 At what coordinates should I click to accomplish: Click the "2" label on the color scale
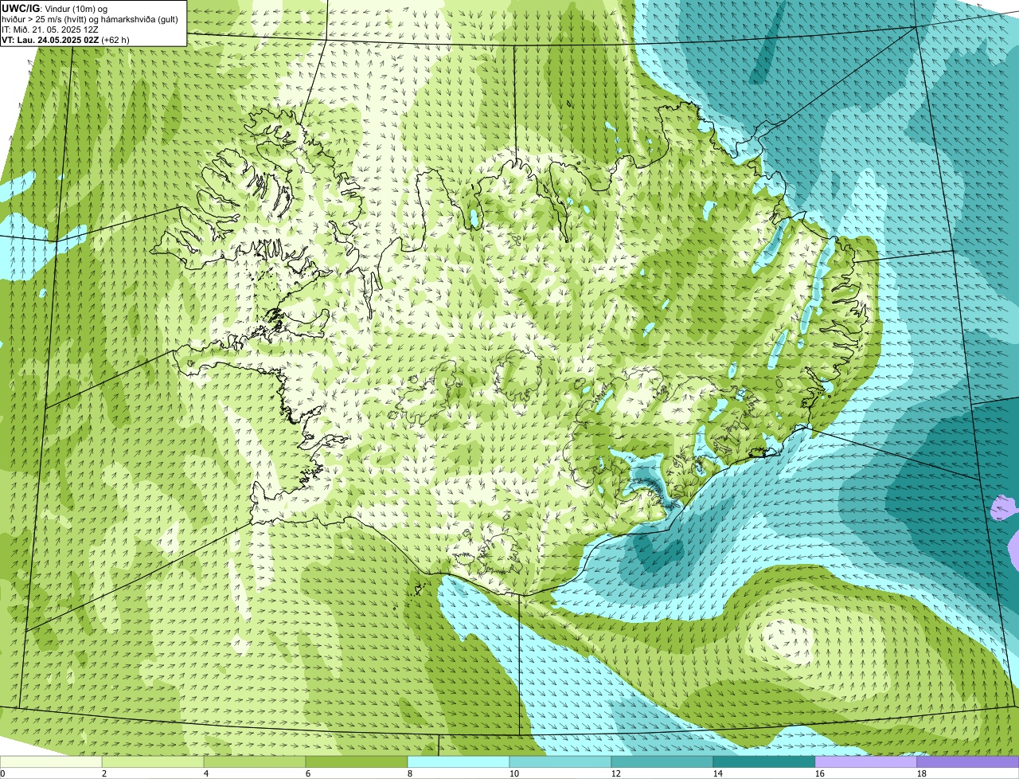[104, 773]
